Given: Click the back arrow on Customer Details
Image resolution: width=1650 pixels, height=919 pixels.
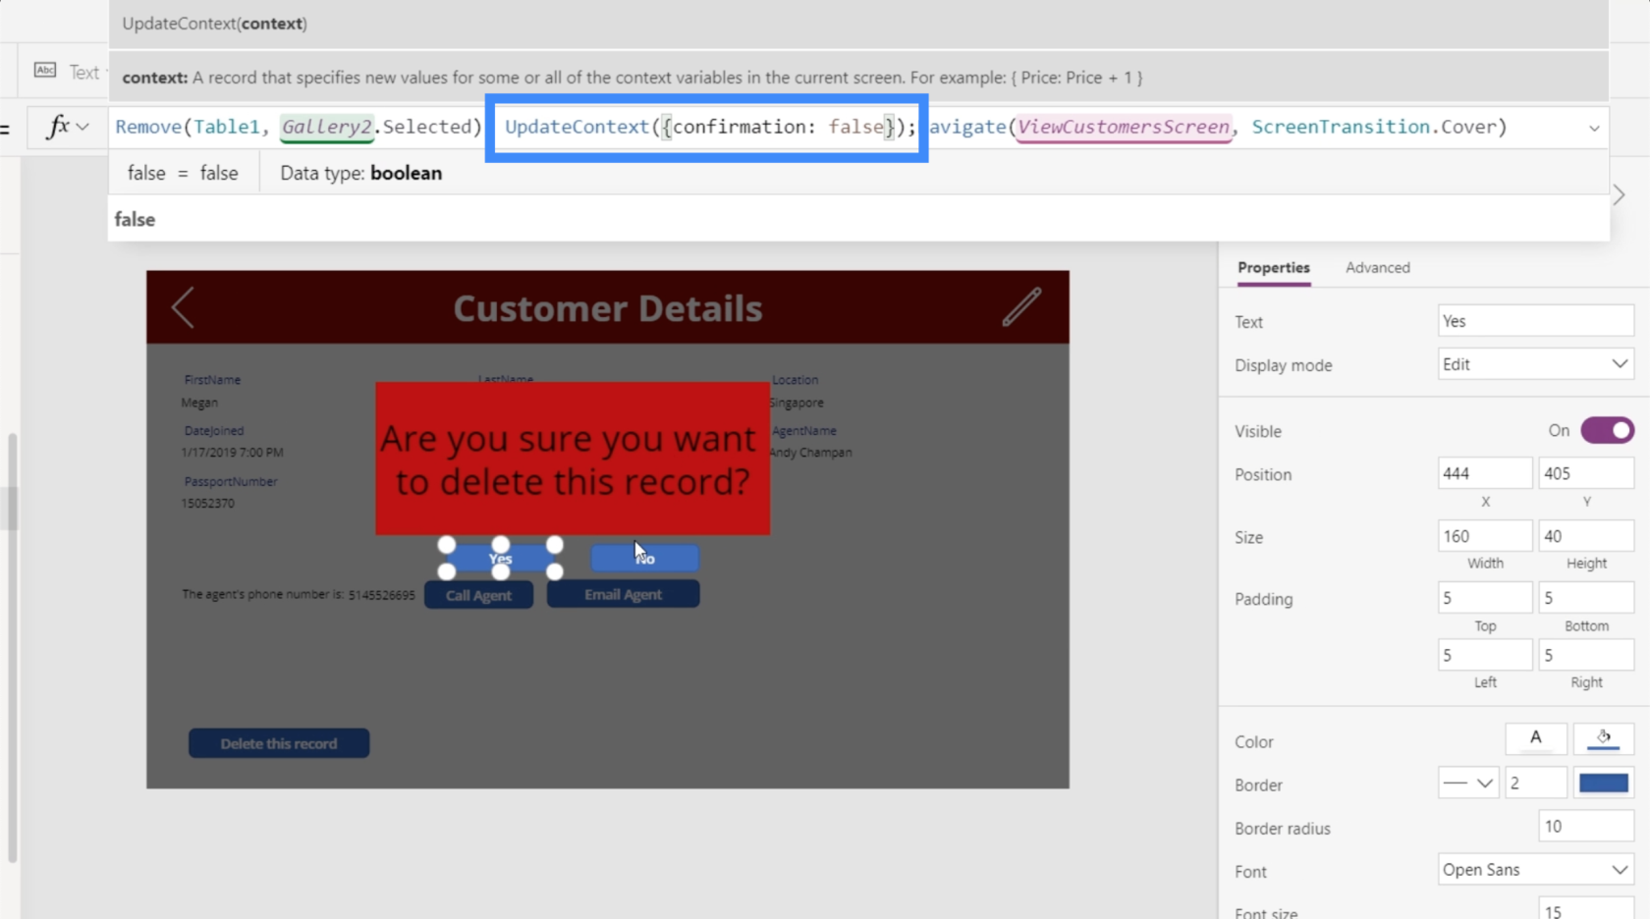Looking at the screenshot, I should 183,308.
